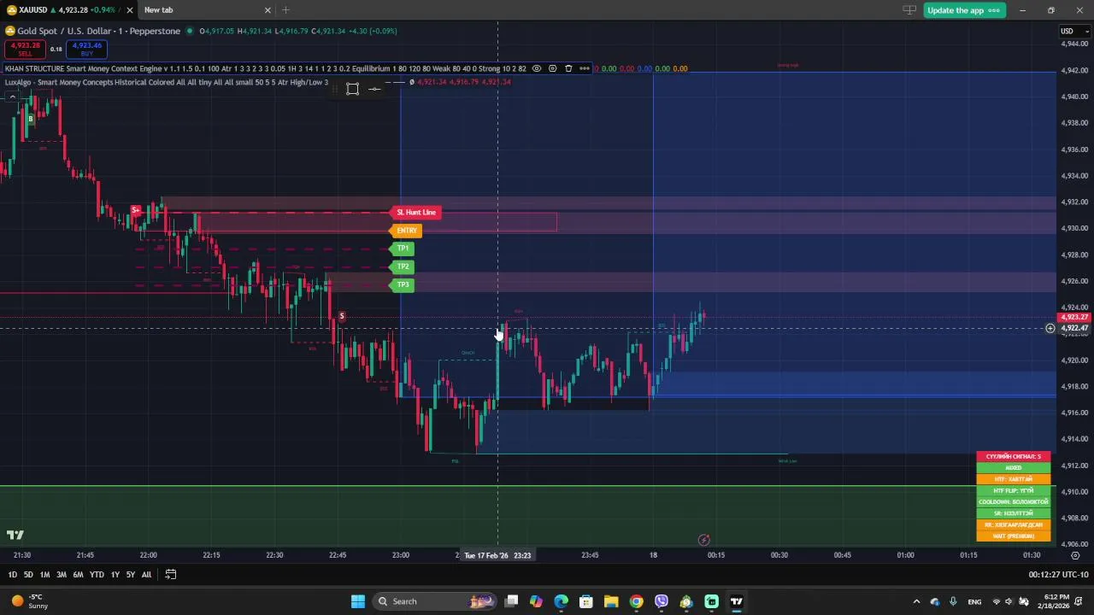Viewport: 1094px width, 615px height.
Task: Open Windows Start menu
Action: point(357,601)
